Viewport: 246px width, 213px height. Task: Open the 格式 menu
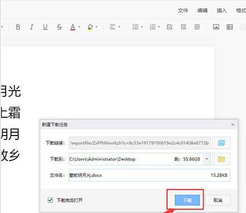pyautogui.click(x=241, y=11)
